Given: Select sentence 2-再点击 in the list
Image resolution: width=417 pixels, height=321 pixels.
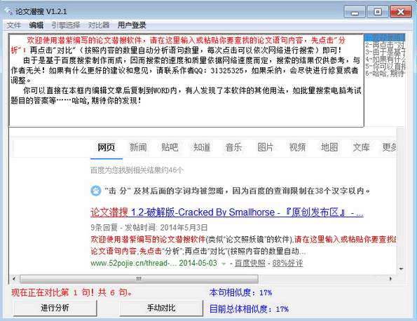Looking at the screenshot, I should [x=385, y=45].
